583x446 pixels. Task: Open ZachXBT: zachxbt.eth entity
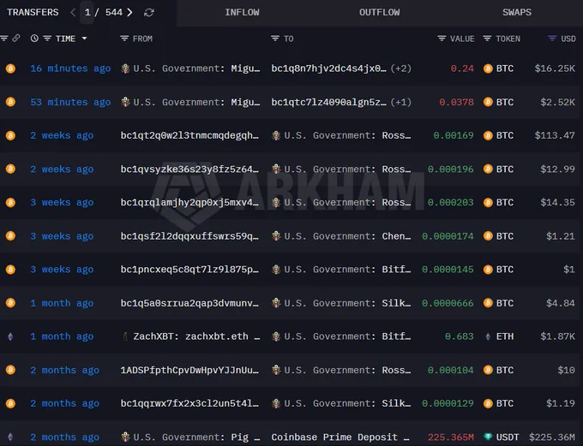coord(196,336)
